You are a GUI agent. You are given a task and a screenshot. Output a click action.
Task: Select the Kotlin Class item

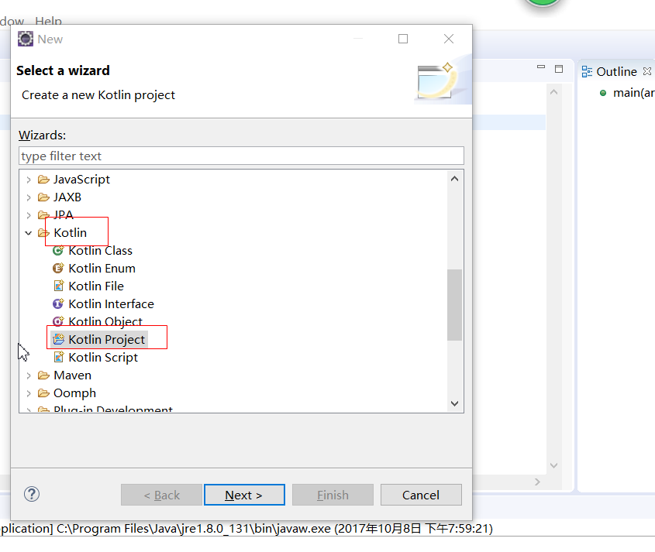[100, 250]
